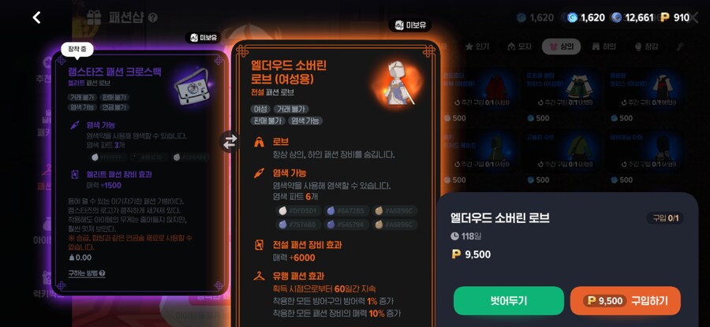This screenshot has height=327, width=710.
Task: Open the Fashion Shop help question mark
Action: pyautogui.click(x=153, y=17)
